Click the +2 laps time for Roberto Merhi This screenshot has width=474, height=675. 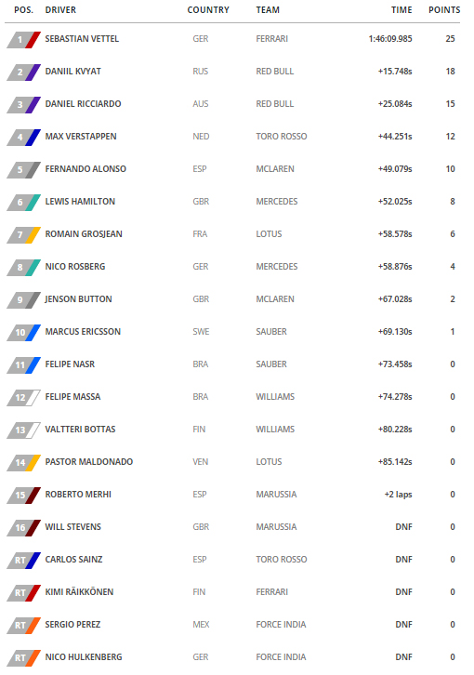click(x=398, y=495)
